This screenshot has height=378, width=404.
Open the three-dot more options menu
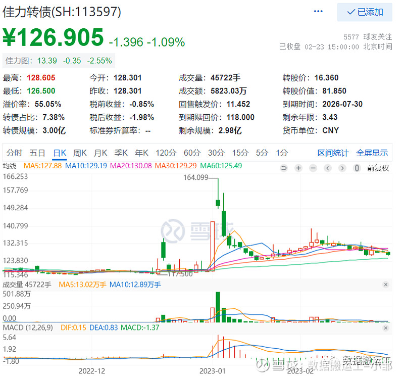(x=318, y=11)
